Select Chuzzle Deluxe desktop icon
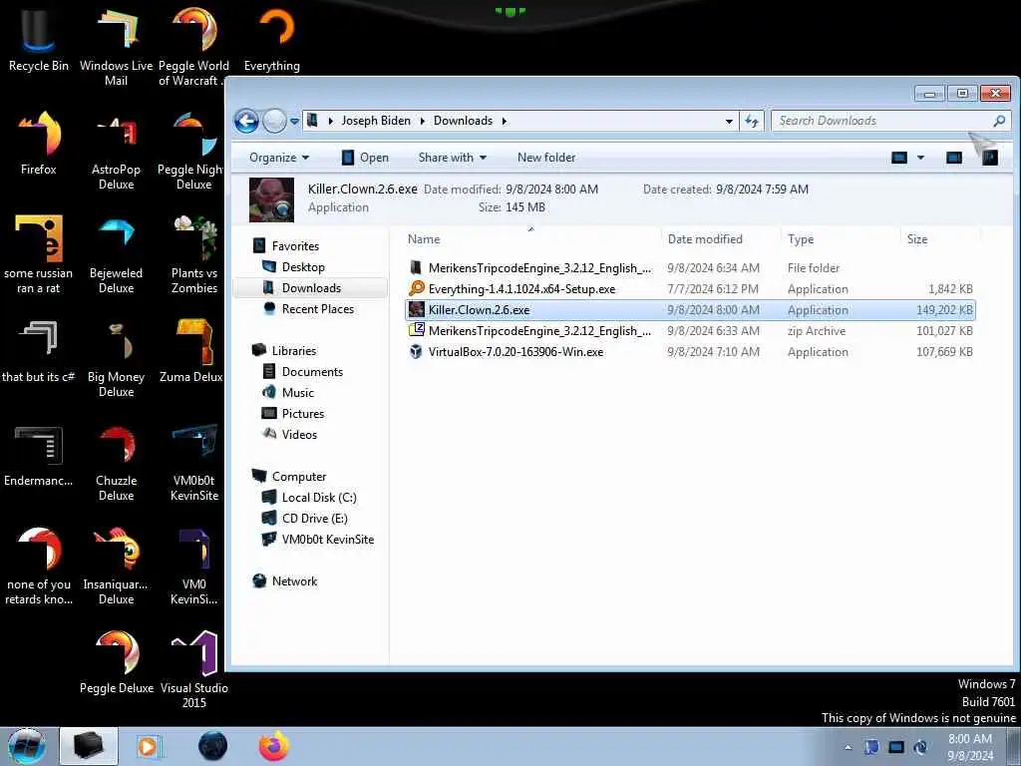This screenshot has height=766, width=1021. coord(116,463)
